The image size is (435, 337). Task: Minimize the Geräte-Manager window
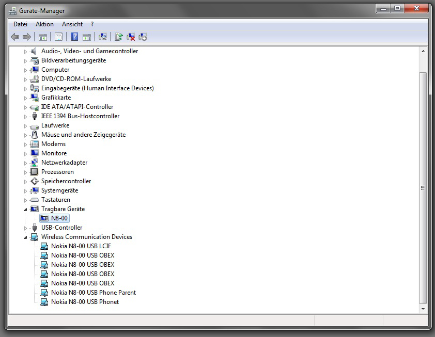(383, 9)
